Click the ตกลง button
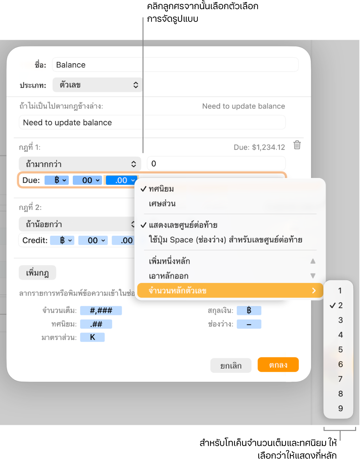Screen dimensions: 360x464 click(x=278, y=365)
